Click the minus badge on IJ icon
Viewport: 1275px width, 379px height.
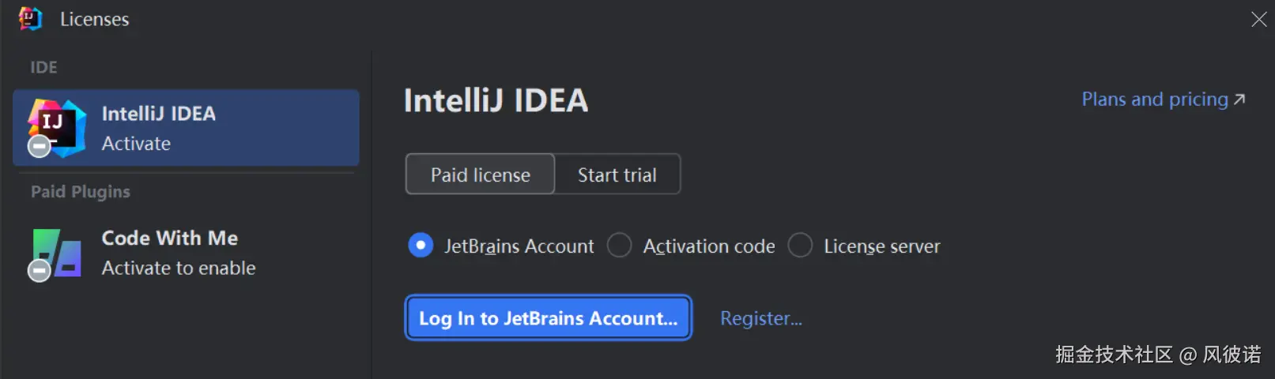pos(39,146)
